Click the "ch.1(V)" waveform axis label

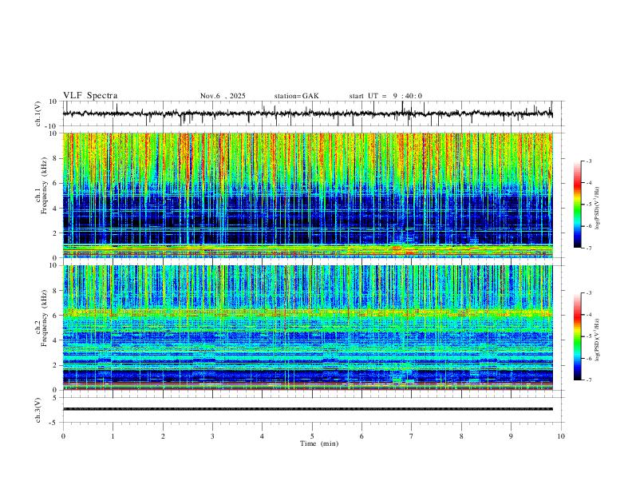pyautogui.click(x=38, y=113)
